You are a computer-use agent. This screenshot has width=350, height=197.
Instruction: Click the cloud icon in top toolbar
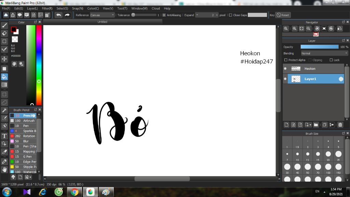tap(6, 15)
